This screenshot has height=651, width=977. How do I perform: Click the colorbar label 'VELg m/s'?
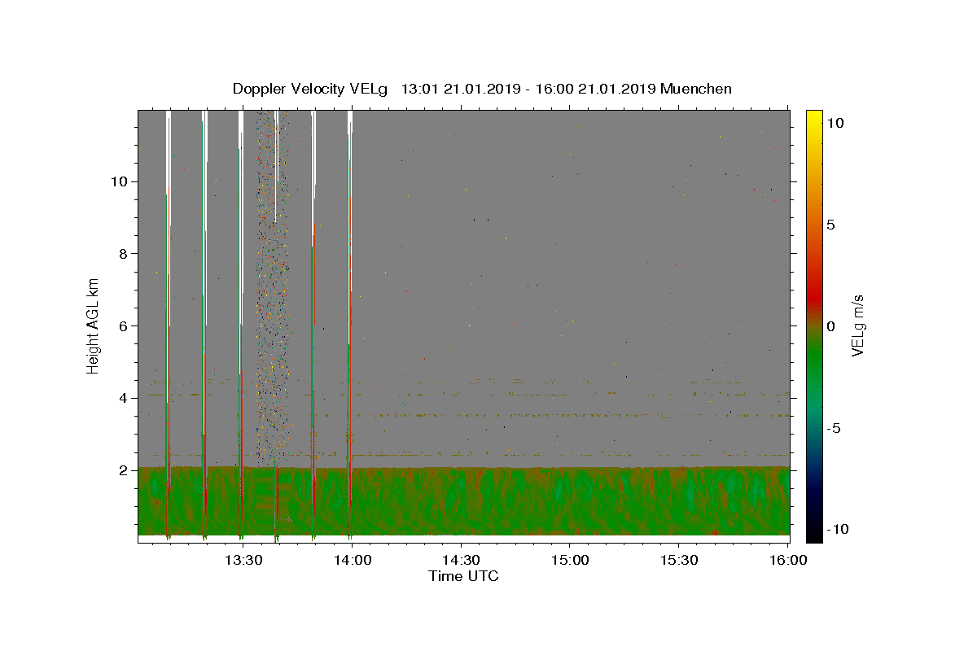tap(857, 325)
